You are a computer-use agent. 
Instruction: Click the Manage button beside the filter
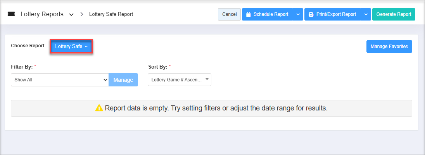tap(123, 80)
